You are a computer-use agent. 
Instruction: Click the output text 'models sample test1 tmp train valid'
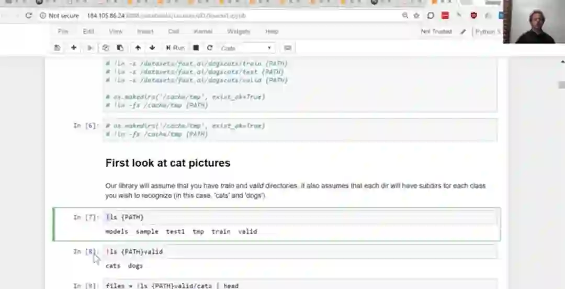coord(181,232)
